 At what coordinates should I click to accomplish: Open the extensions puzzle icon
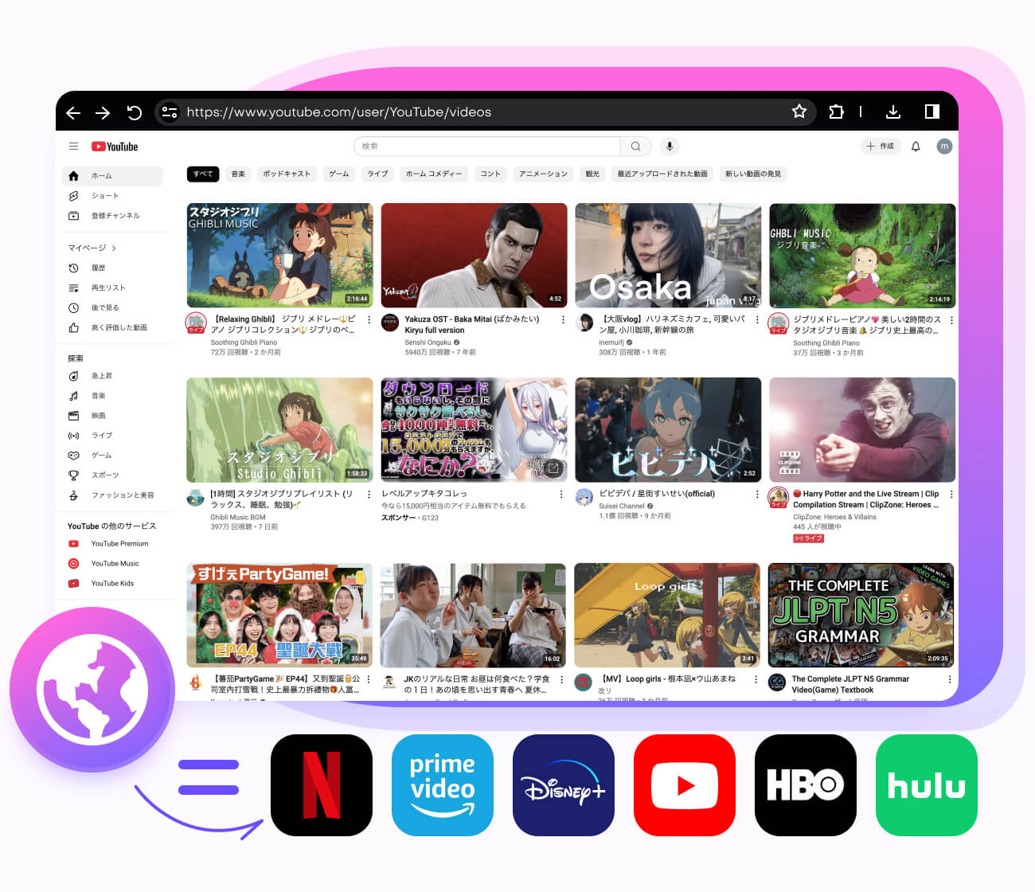point(836,111)
